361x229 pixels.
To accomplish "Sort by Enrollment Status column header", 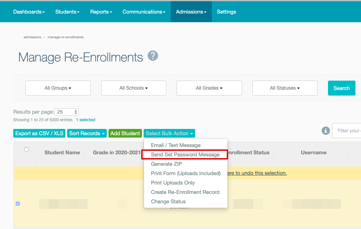I will (248, 153).
